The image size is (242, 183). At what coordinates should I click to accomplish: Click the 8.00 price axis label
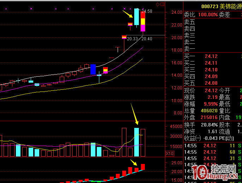click(178, 113)
